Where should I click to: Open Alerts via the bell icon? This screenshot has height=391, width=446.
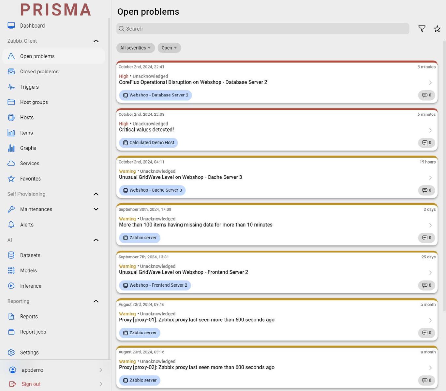(x=11, y=224)
